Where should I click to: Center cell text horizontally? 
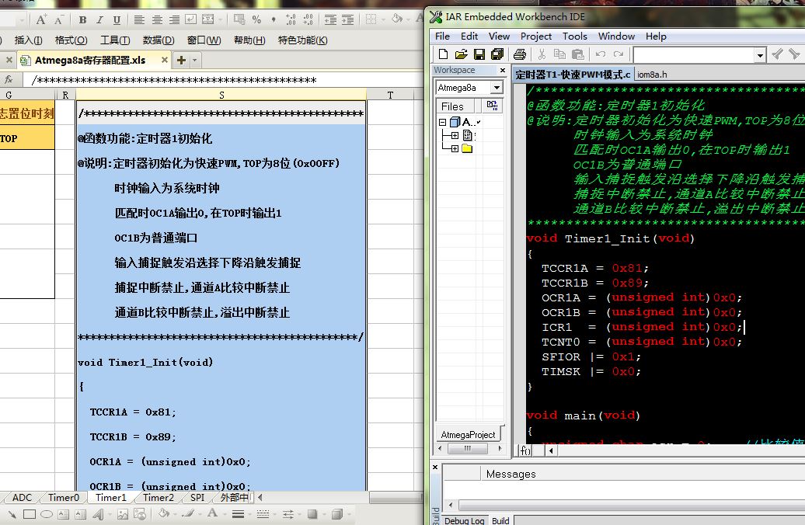[x=157, y=20]
